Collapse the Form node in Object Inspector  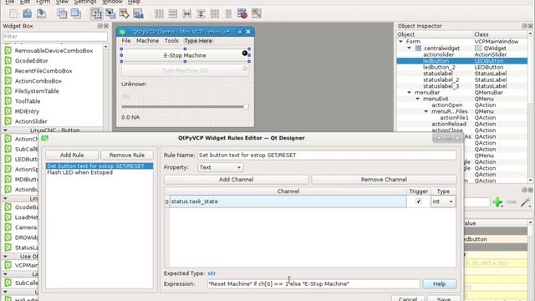click(x=401, y=41)
